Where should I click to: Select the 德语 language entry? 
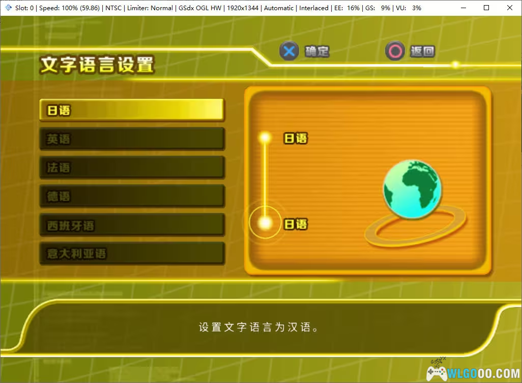coord(132,196)
